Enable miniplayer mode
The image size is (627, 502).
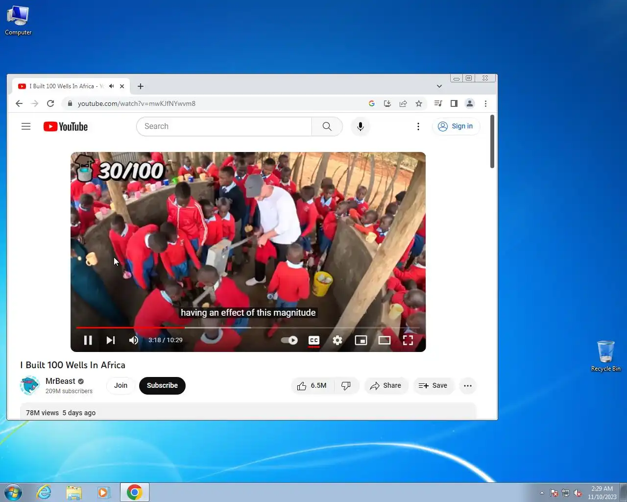pos(361,340)
